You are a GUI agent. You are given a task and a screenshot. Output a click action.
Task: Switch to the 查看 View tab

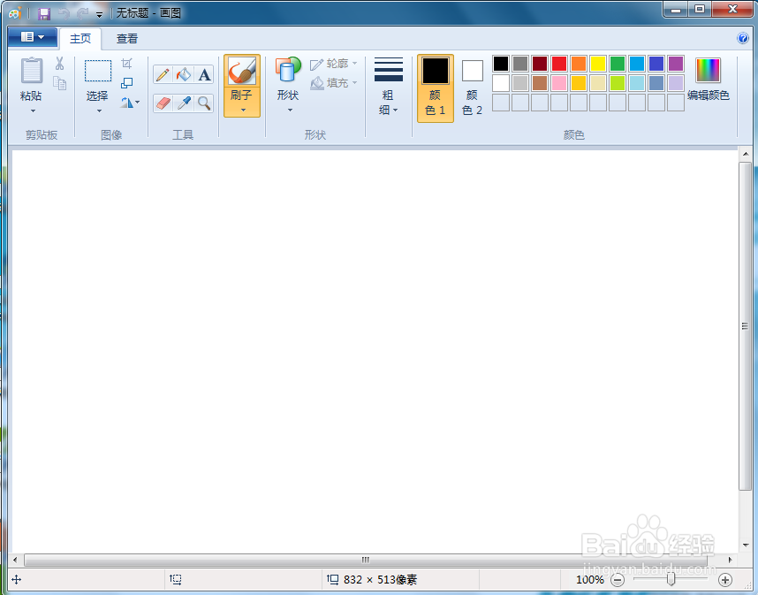[x=127, y=39]
